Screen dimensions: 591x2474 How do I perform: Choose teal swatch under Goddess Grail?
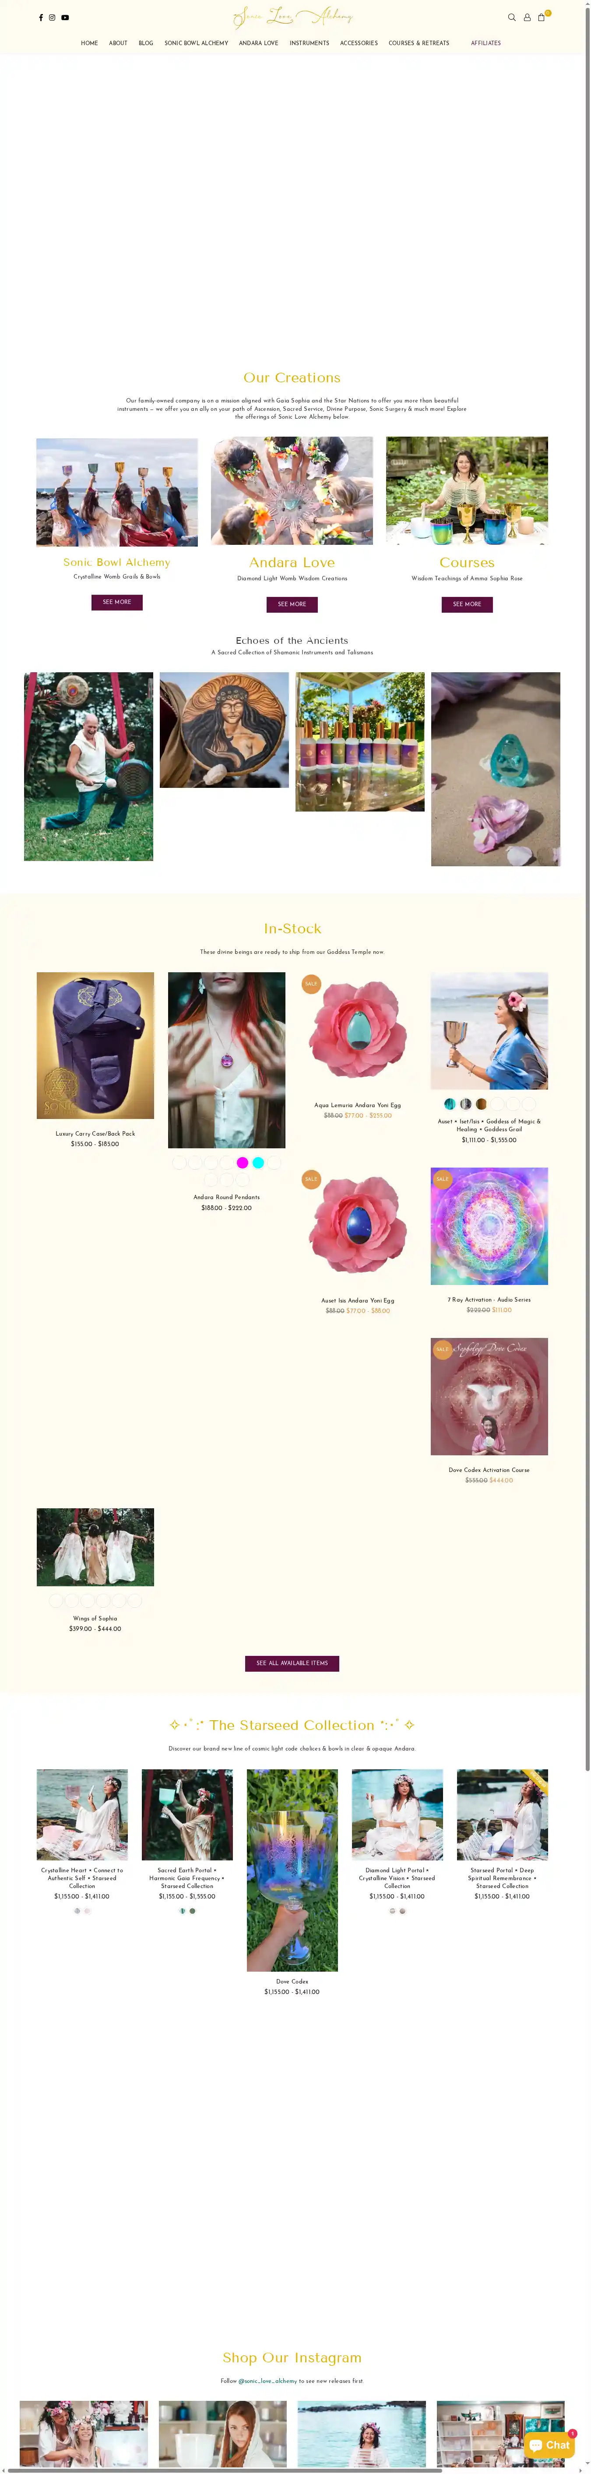[x=450, y=1104]
